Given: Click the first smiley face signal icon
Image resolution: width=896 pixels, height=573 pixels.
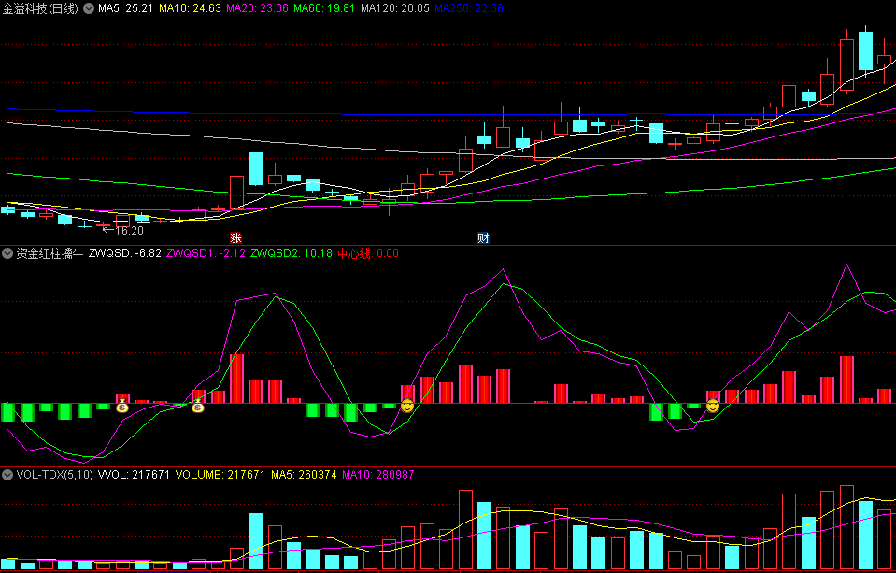Looking at the screenshot, I should pos(406,407).
